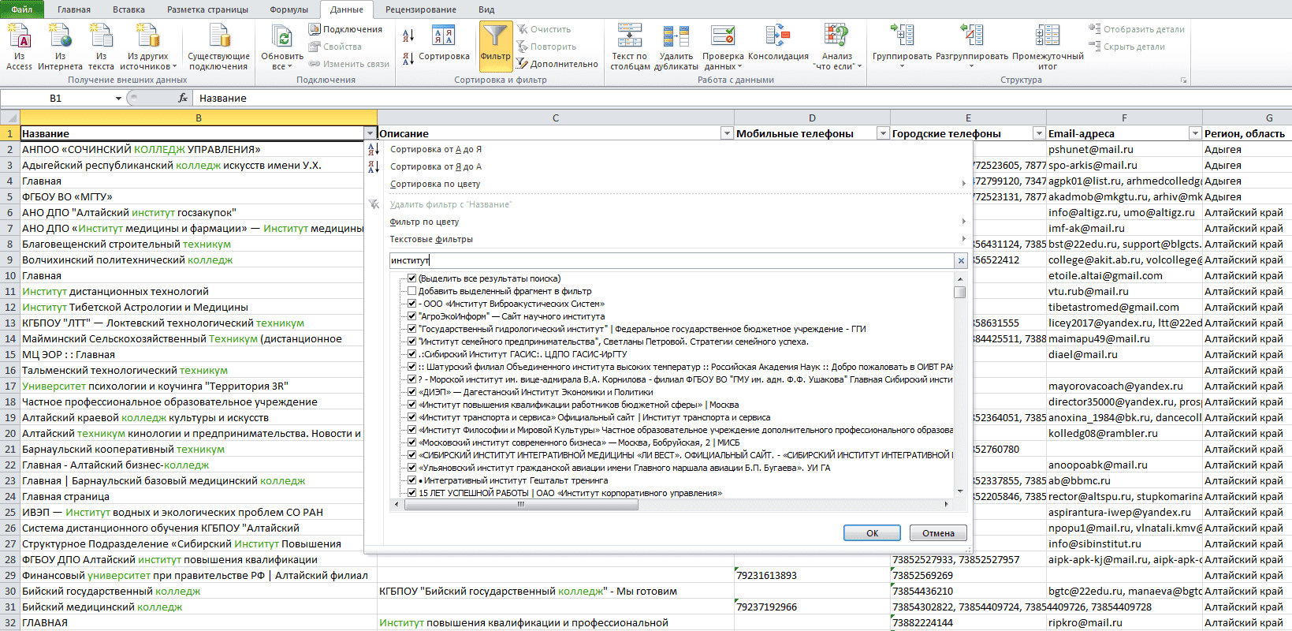Click the filter list scroll-down arrow

[960, 491]
